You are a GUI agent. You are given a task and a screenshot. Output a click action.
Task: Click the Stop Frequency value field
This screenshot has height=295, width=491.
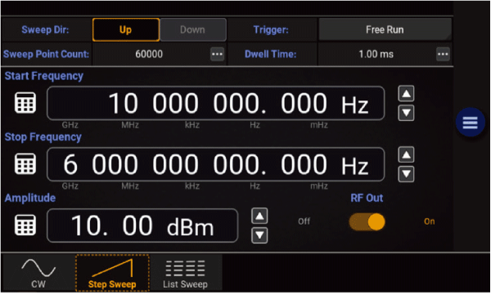click(x=215, y=164)
